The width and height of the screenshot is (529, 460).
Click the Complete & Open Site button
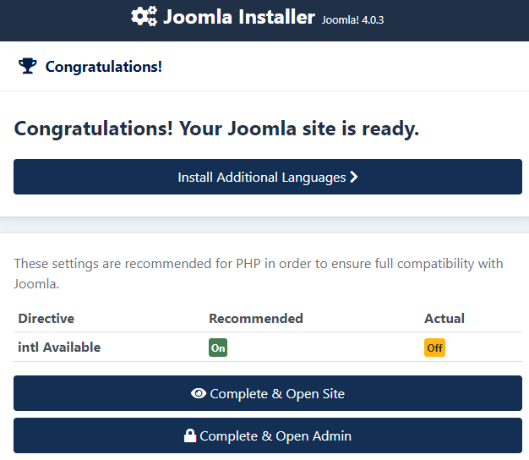(x=268, y=393)
